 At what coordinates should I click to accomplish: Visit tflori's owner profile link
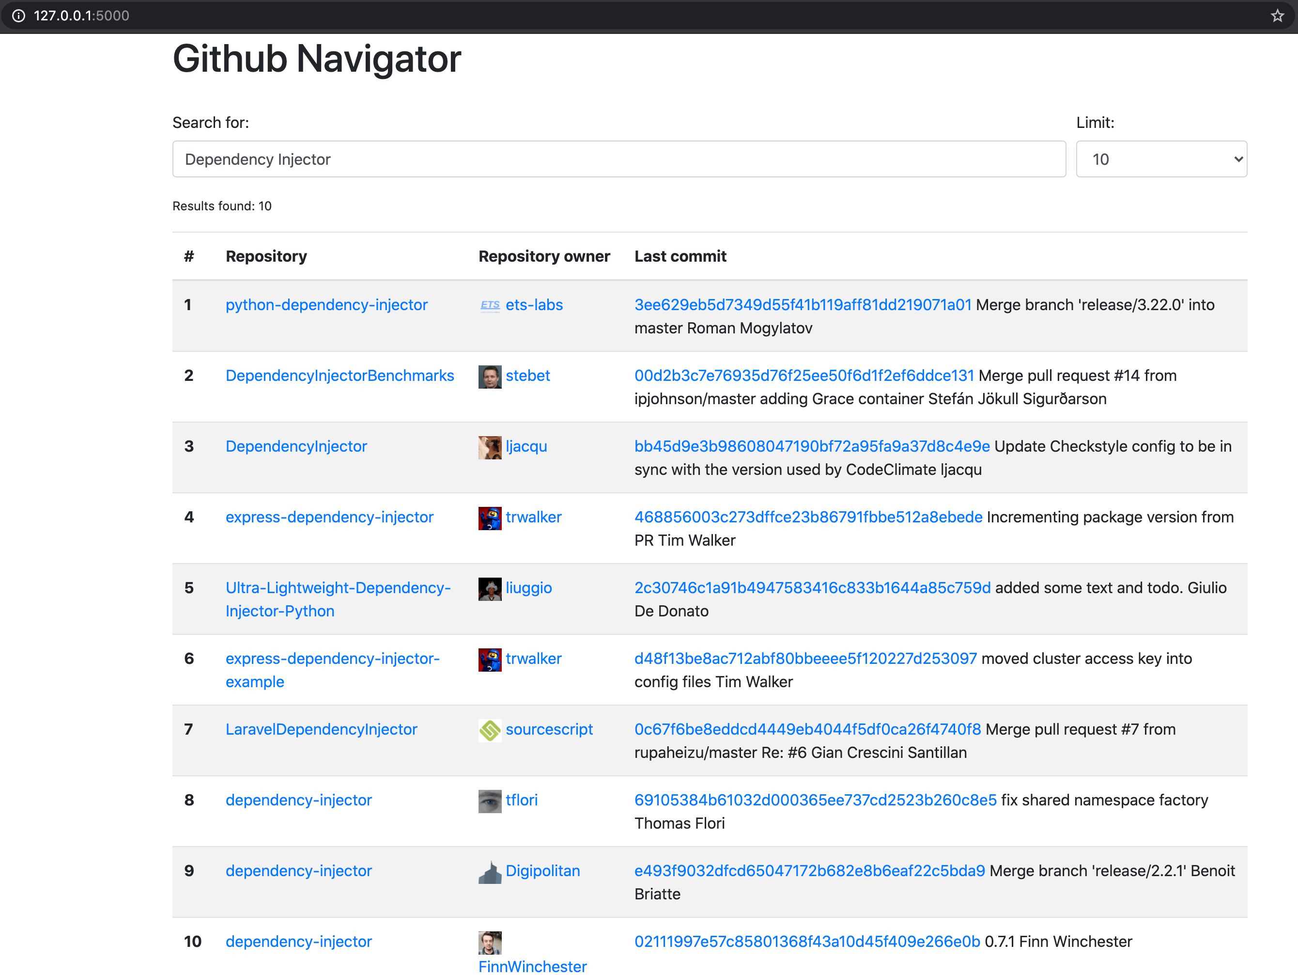[521, 801]
